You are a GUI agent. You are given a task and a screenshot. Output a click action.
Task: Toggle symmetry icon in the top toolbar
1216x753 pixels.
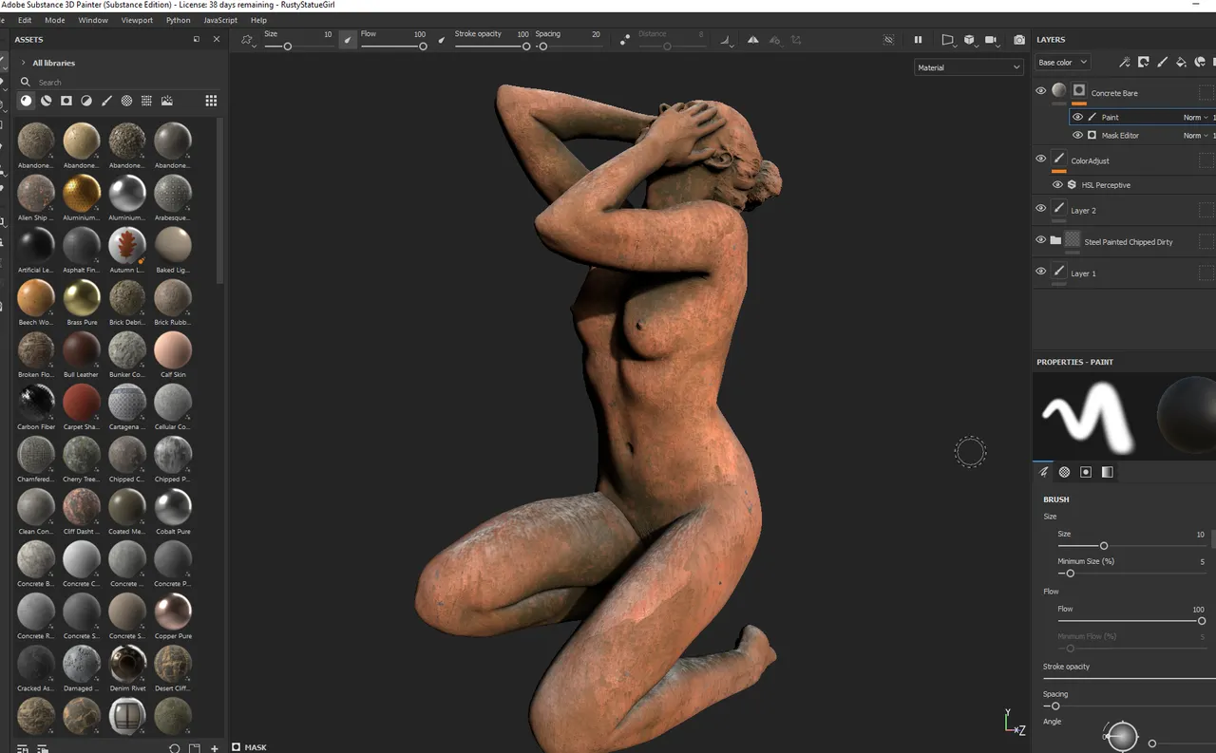tap(752, 40)
